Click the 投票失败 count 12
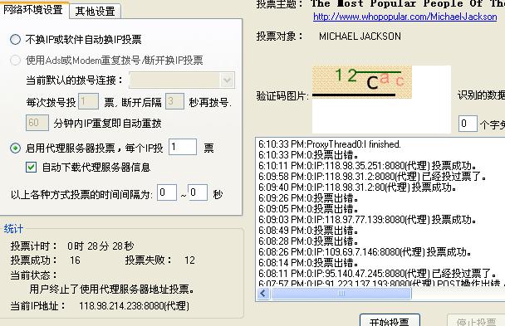505x326 pixels. 189,260
